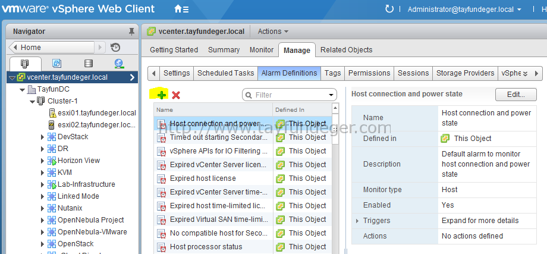Screen dimensions: 547x254
Task: Switch to Hosts and Clusters inventory view
Action: click(x=25, y=64)
